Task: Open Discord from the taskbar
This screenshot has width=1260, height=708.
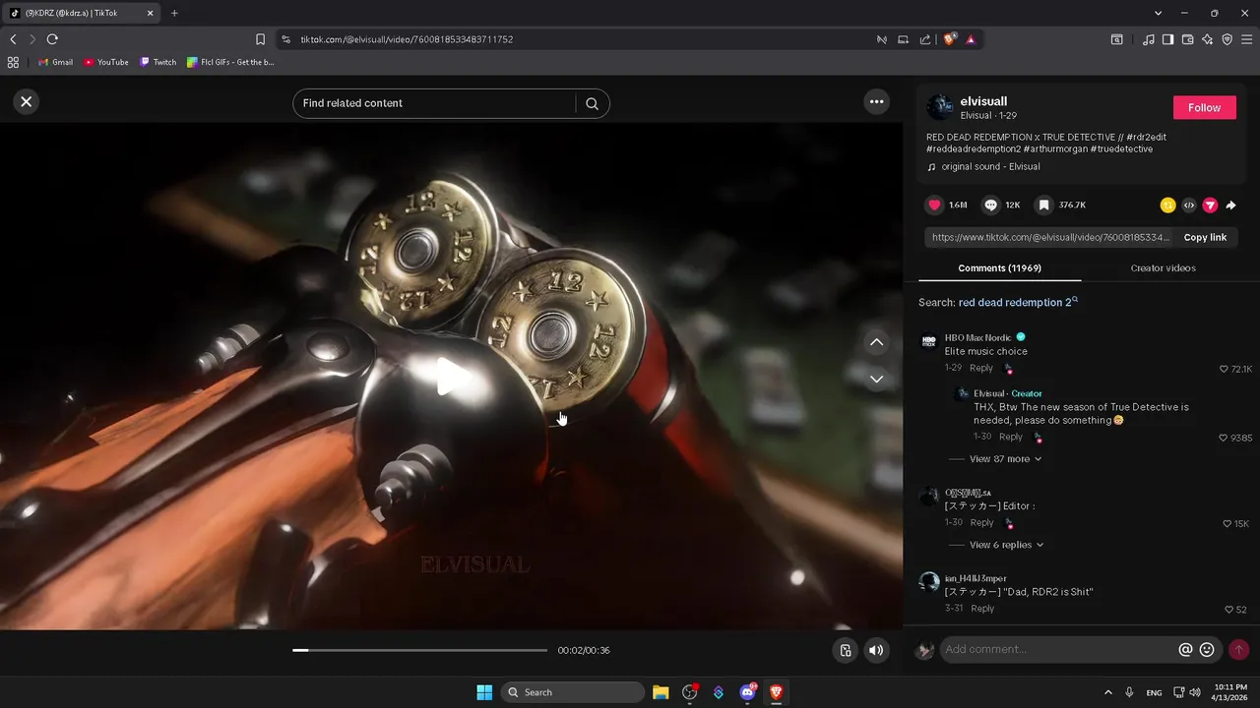Action: coord(748,692)
